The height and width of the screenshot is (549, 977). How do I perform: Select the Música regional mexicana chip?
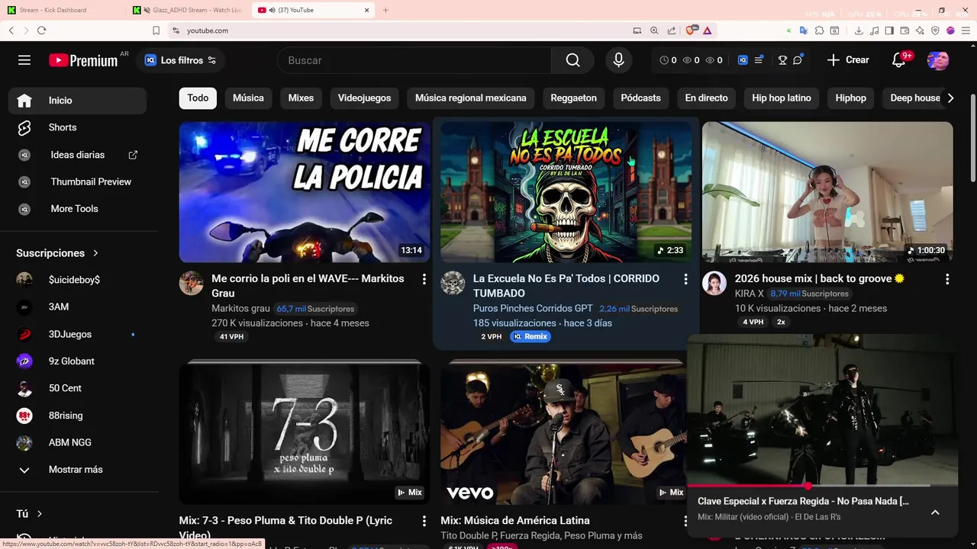(470, 98)
